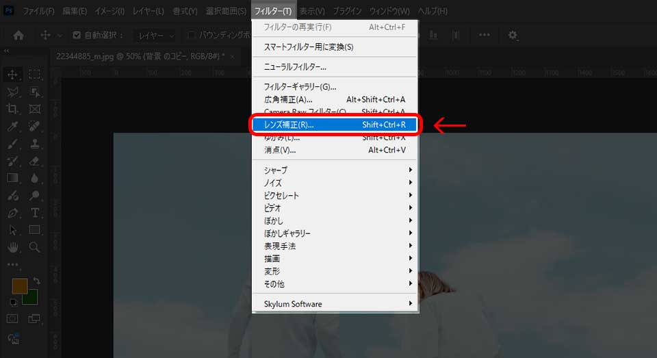Image resolution: width=657 pixels, height=358 pixels.
Task: Open the イメージ(I) menu
Action: 109,11
